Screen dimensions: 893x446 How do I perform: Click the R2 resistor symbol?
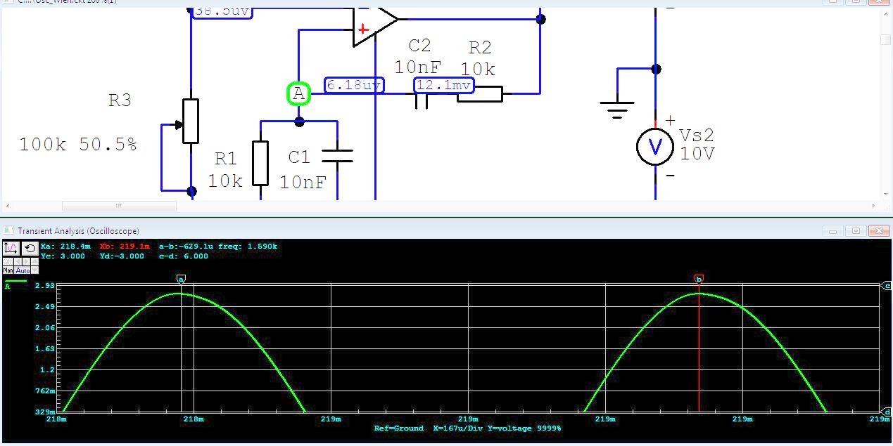coord(479,94)
